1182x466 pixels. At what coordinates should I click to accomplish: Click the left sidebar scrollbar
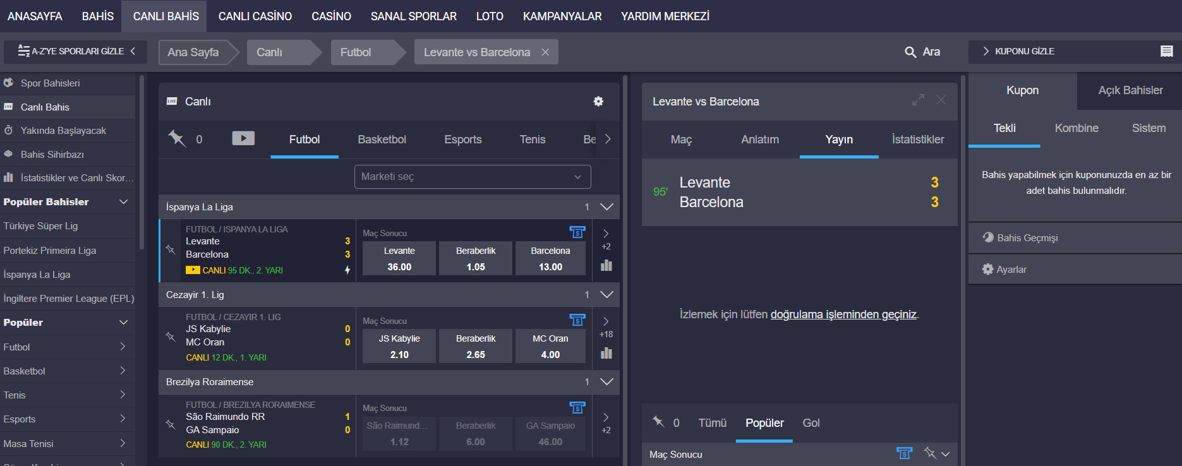142,162
